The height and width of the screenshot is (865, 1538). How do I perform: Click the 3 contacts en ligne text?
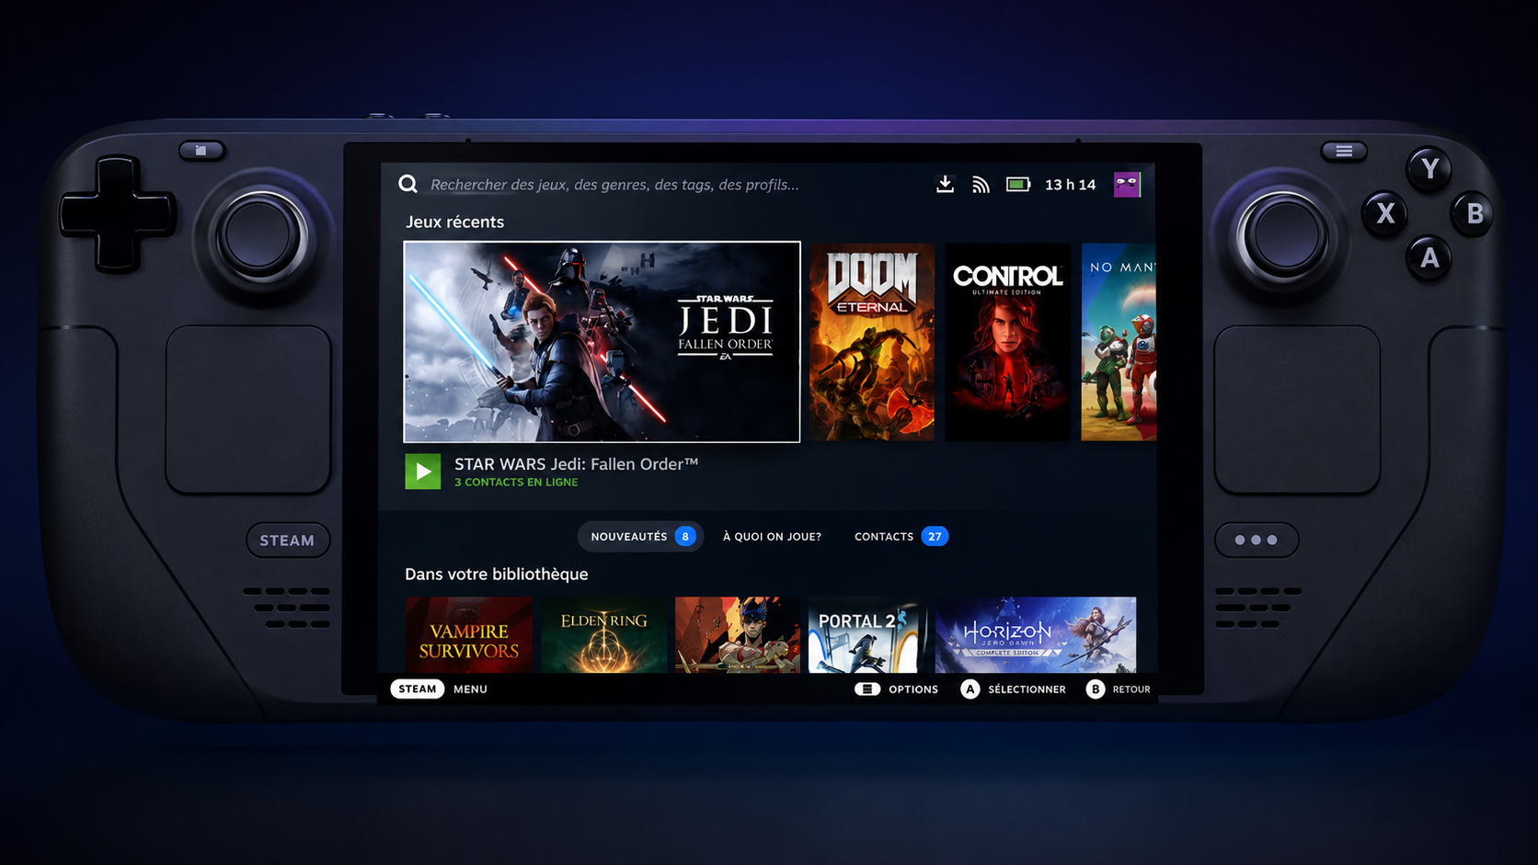(x=516, y=482)
